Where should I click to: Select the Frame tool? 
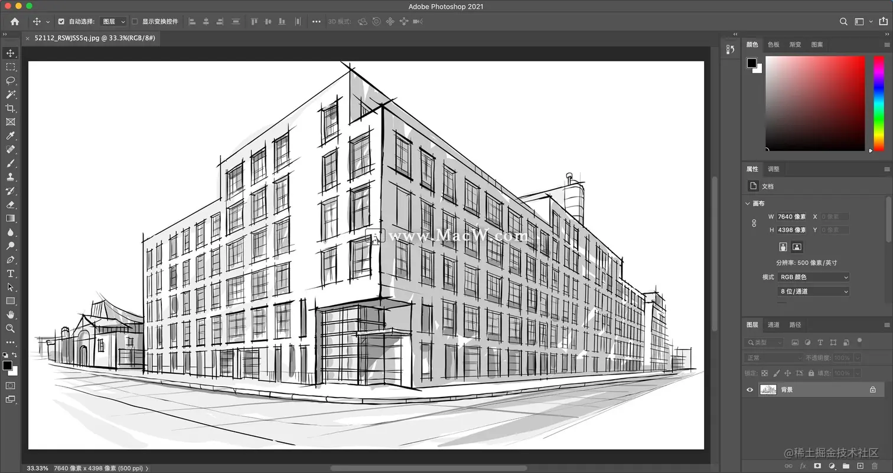(10, 122)
